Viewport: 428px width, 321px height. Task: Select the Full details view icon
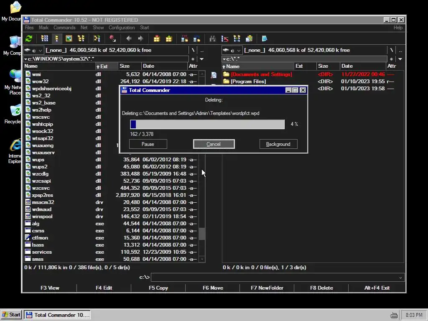(x=57, y=38)
